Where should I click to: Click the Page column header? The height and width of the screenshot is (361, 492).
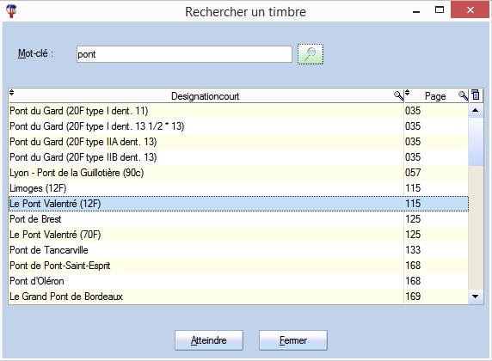[435, 96]
